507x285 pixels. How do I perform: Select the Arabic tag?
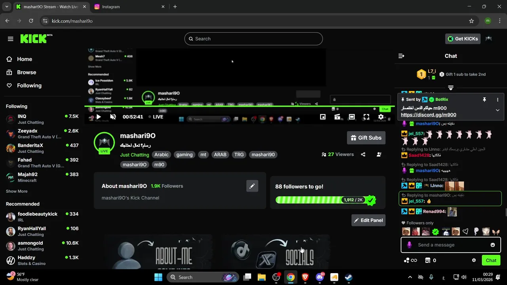[x=161, y=155]
